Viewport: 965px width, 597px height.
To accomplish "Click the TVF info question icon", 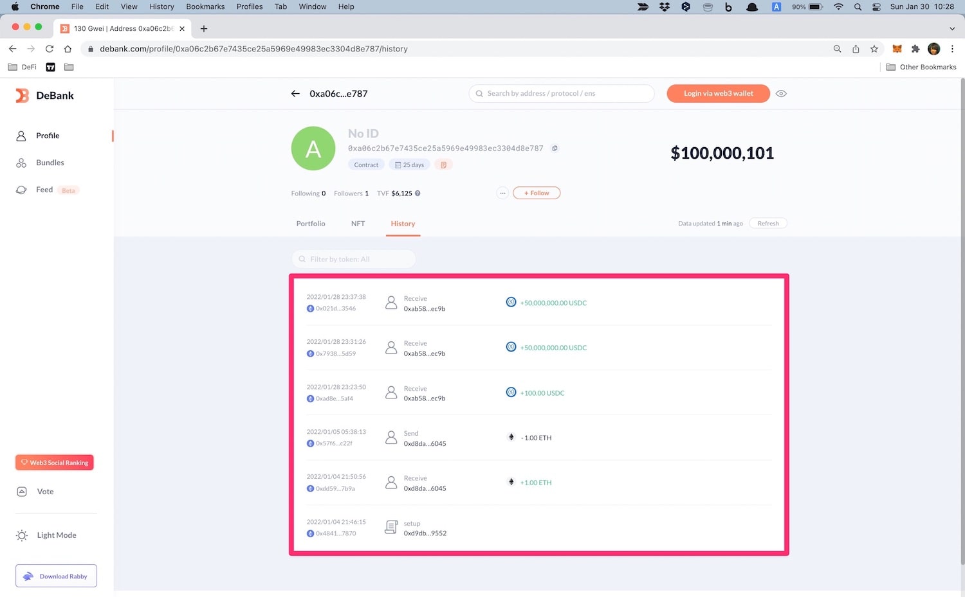I will (x=418, y=193).
